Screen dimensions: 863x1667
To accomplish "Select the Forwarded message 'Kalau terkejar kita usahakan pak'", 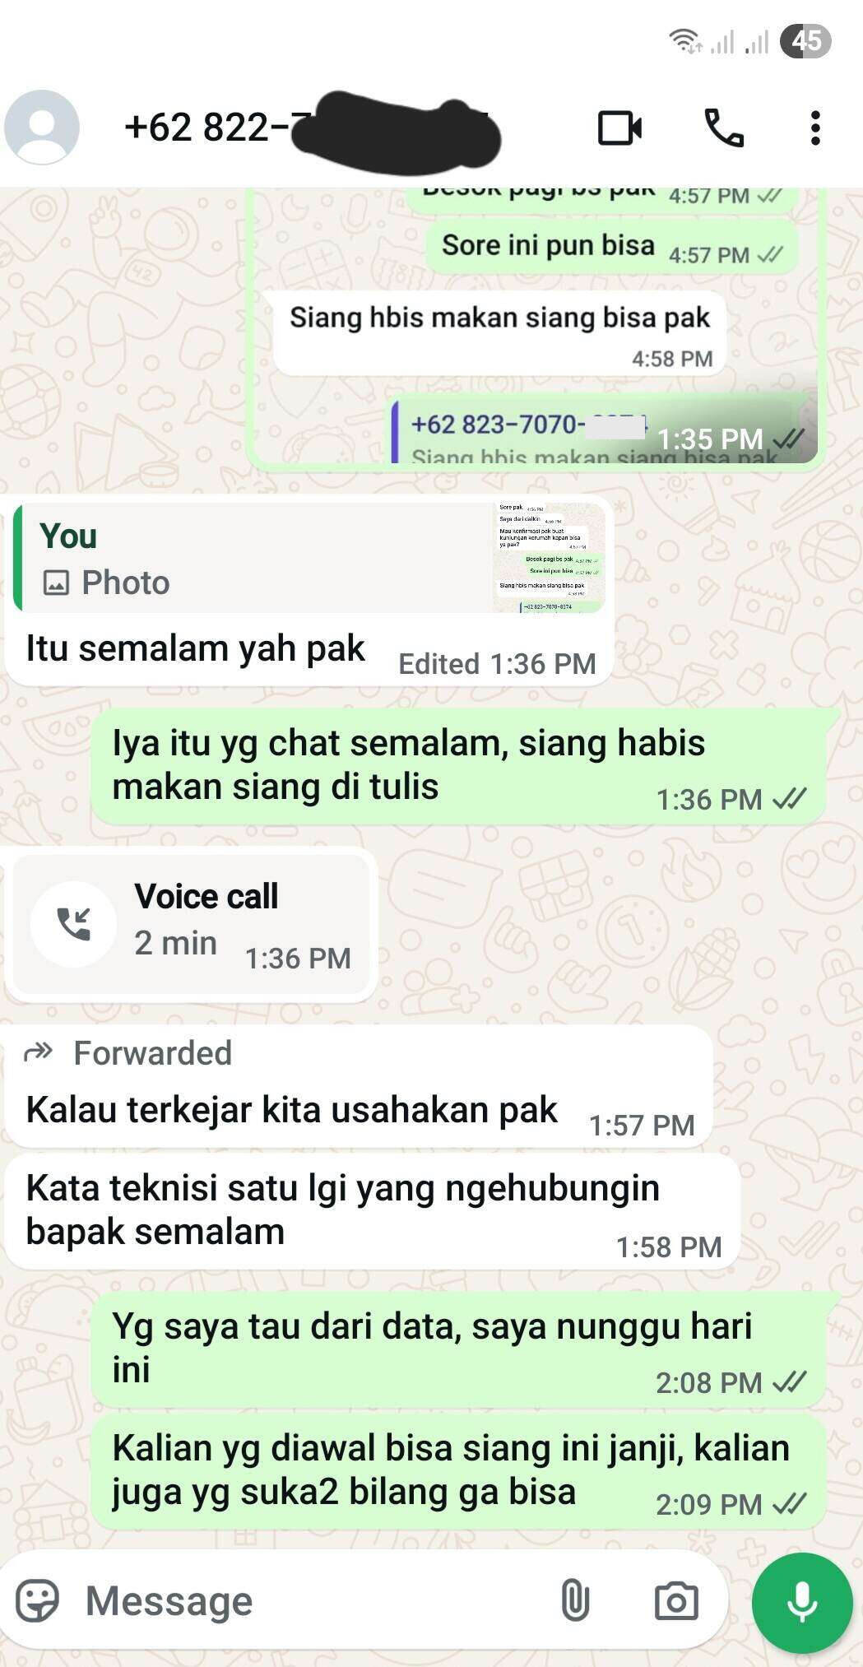I will [x=359, y=1086].
